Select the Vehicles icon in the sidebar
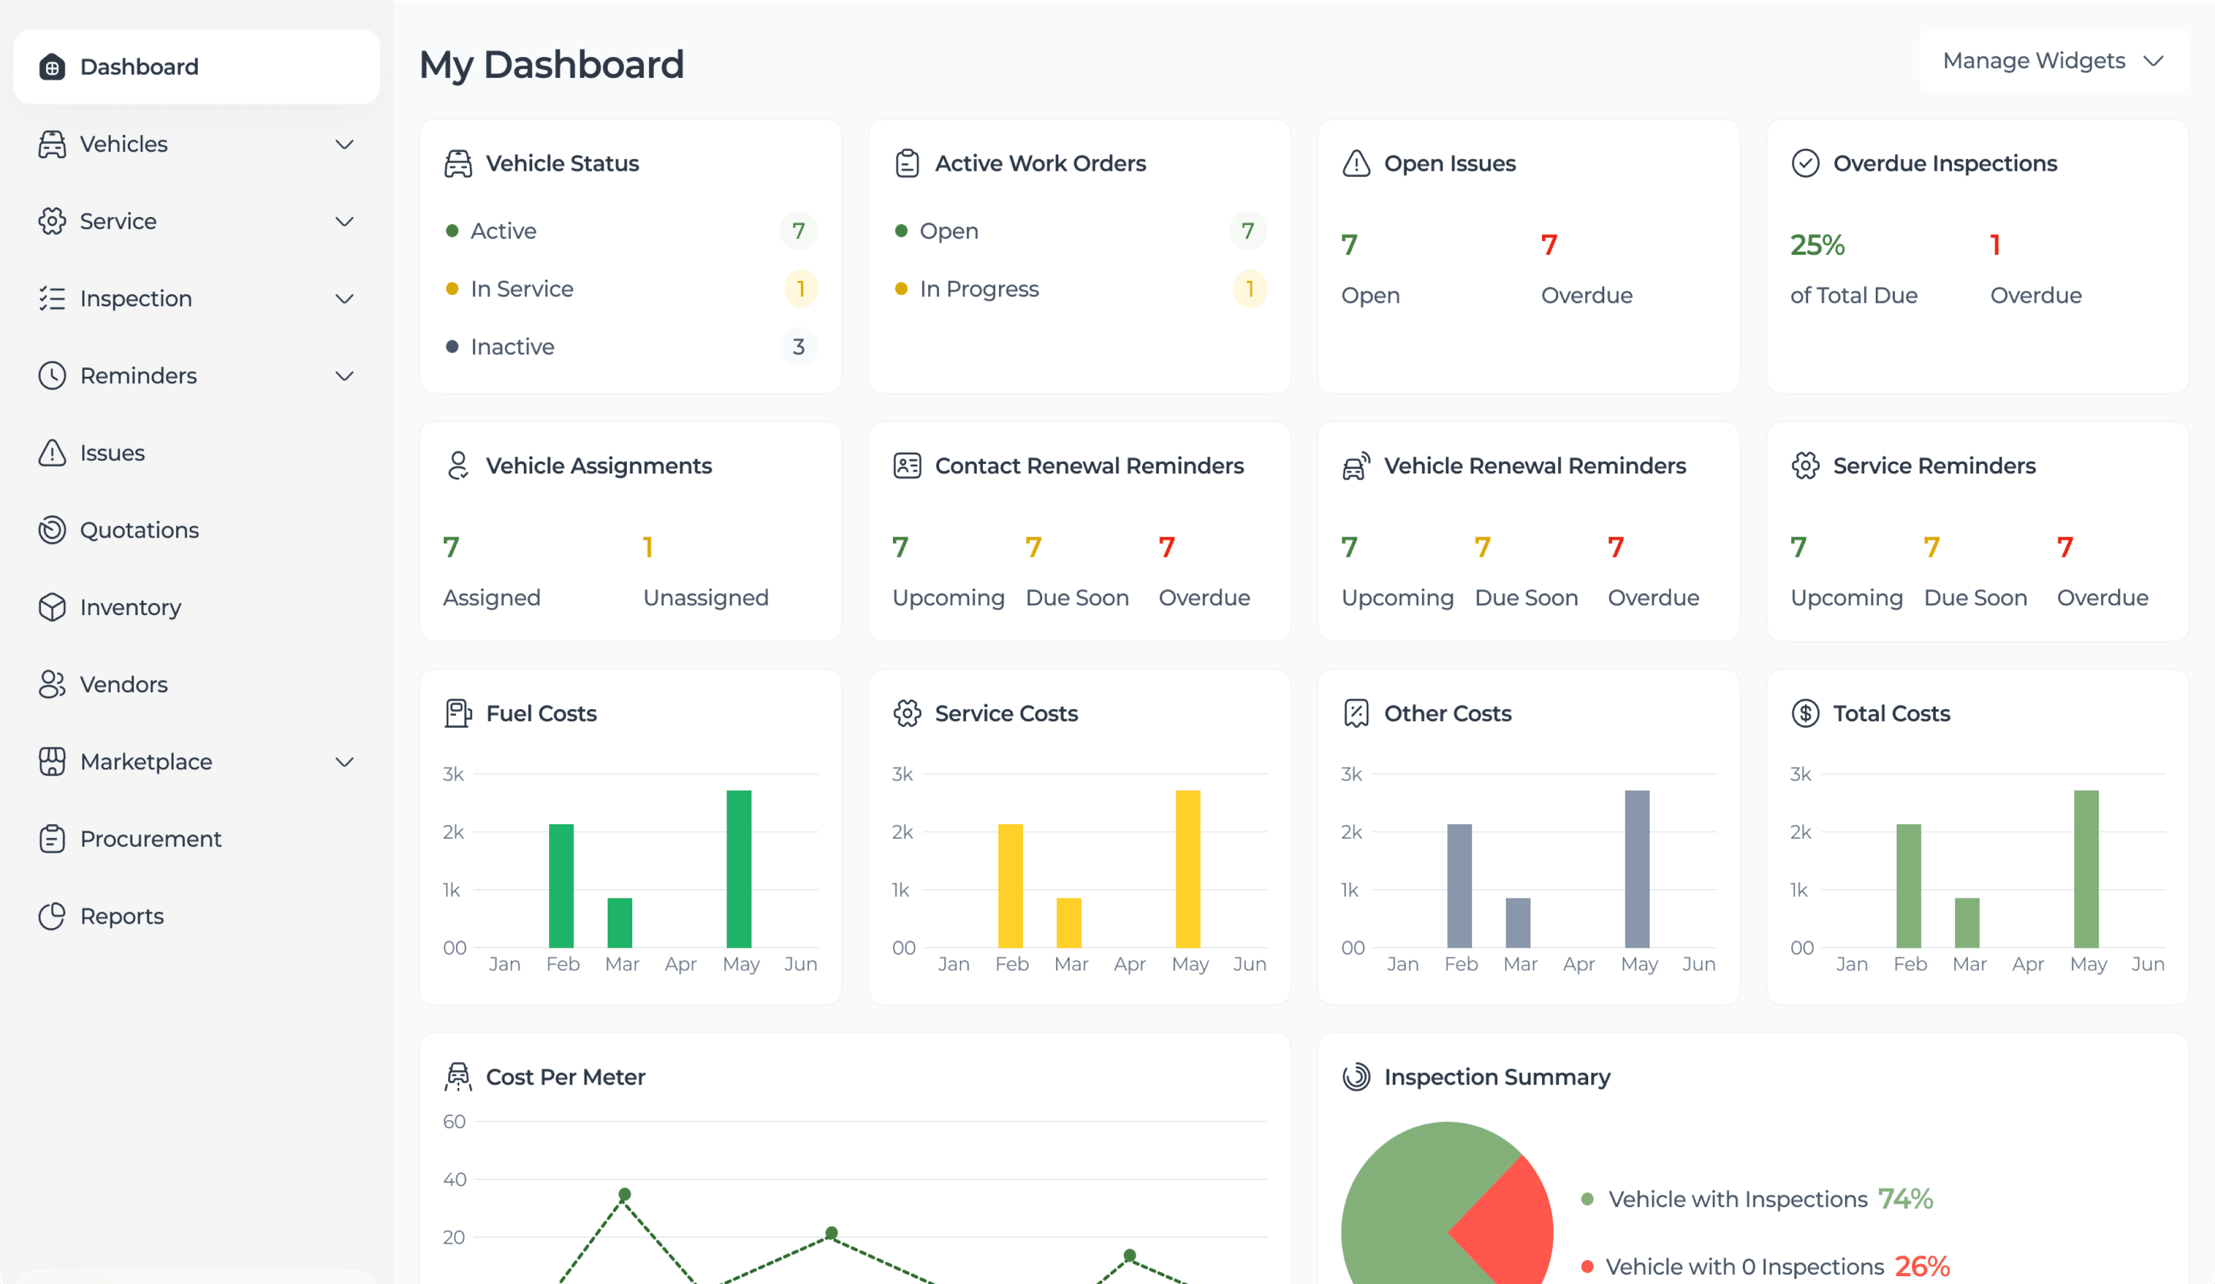Screen dimensions: 2215x1284 [52, 143]
